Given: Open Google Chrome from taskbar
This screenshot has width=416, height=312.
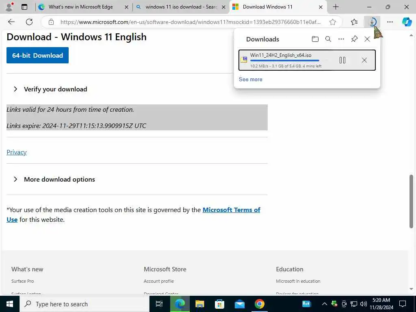Looking at the screenshot, I should (260, 304).
